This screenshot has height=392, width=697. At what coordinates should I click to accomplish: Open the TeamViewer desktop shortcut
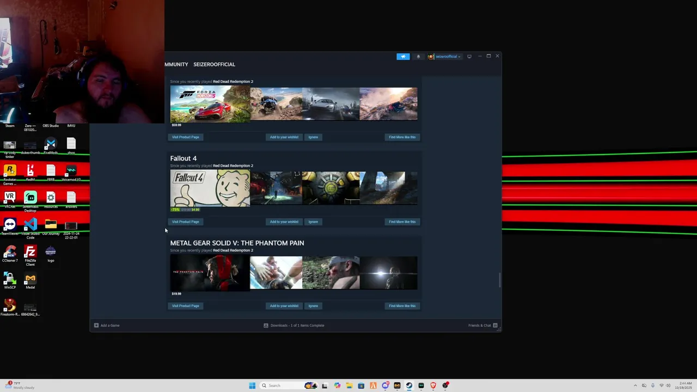tap(10, 226)
